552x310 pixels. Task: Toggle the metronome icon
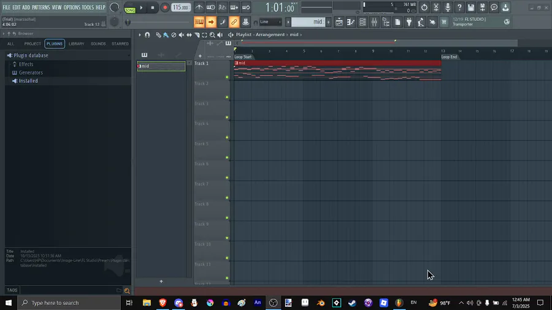199,7
